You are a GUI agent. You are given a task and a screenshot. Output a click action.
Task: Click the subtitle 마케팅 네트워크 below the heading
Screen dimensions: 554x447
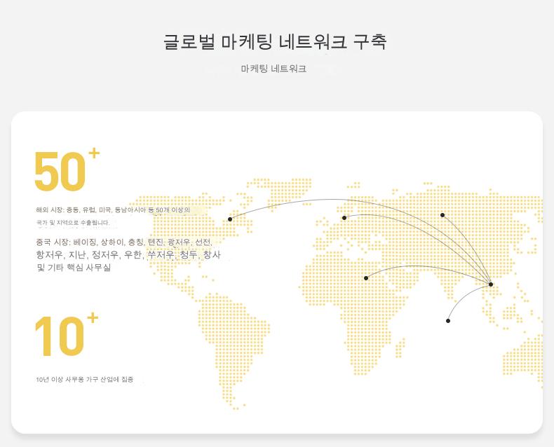(273, 69)
